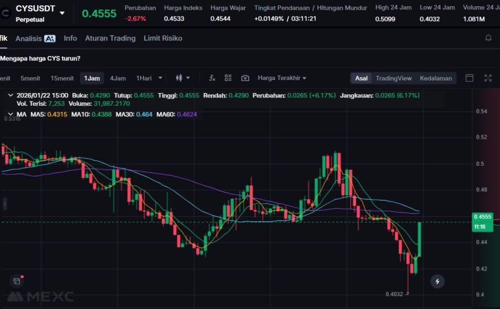Take a chart snapshot with camera icon

pyautogui.click(x=245, y=78)
